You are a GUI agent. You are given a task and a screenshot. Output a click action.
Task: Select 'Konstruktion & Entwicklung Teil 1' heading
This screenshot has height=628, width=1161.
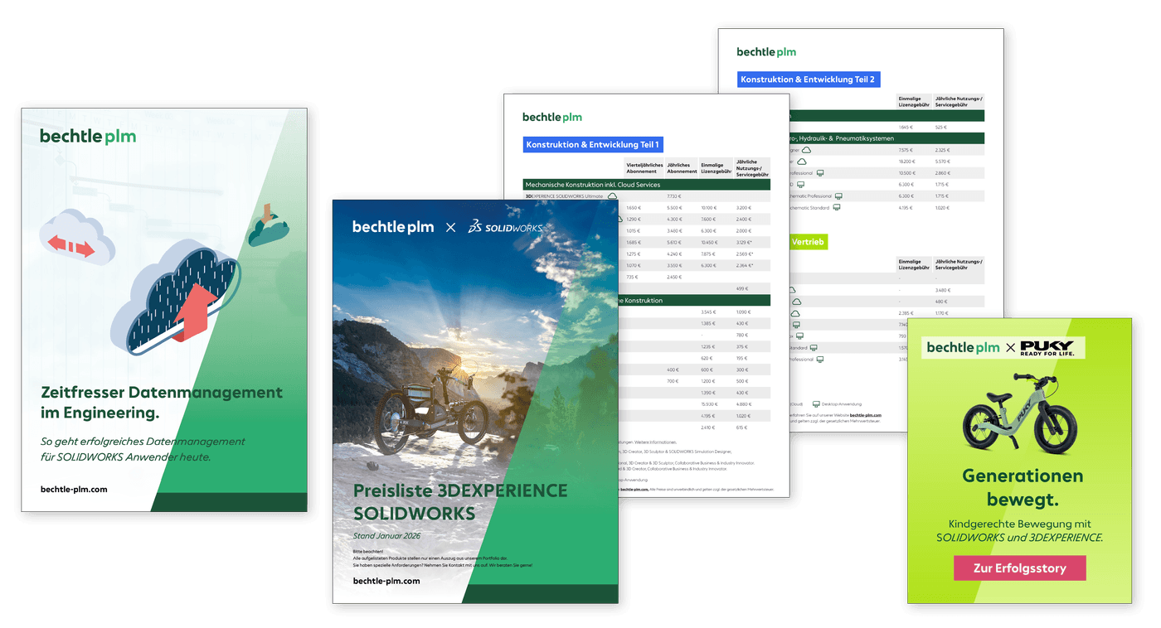[x=593, y=145]
